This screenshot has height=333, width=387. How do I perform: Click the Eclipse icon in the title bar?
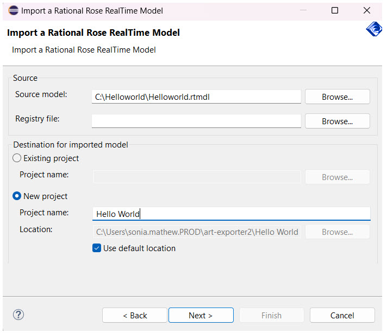pyautogui.click(x=13, y=10)
